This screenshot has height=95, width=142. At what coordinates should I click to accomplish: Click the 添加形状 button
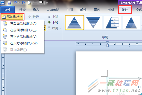11,17
